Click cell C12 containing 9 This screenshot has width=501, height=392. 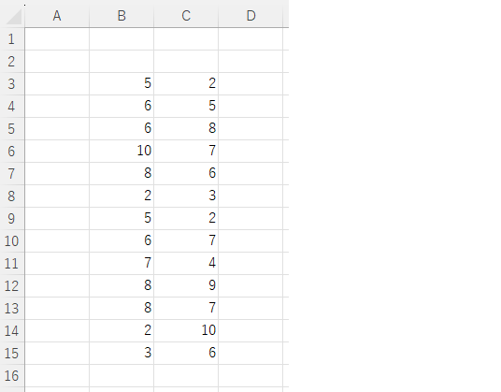186,286
